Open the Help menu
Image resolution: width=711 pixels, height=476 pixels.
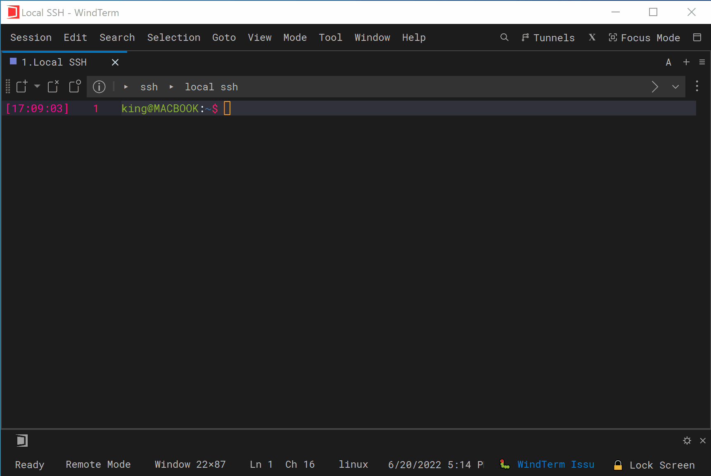pyautogui.click(x=414, y=38)
